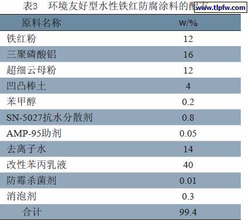The width and height of the screenshot is (249, 220).
Task: Click value 0.8 for SN-5027 dispersant
Action: coord(188,118)
